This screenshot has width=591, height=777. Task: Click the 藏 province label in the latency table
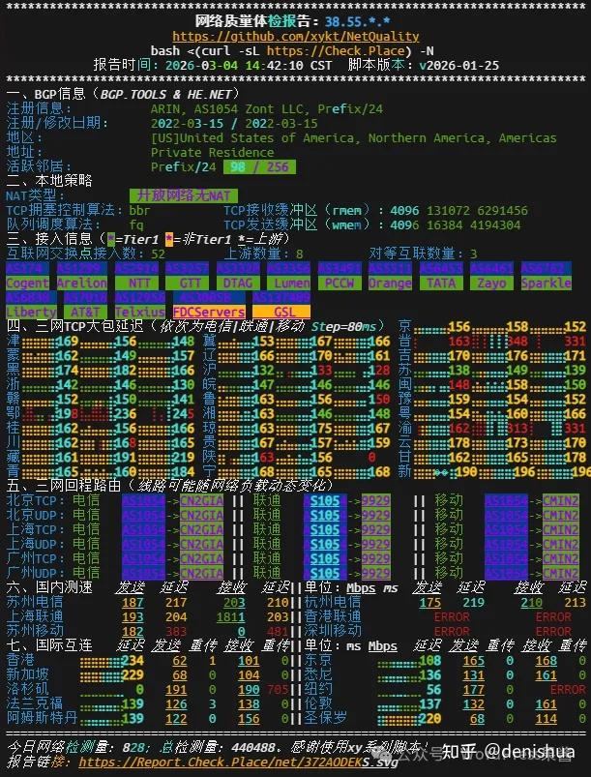14,457
